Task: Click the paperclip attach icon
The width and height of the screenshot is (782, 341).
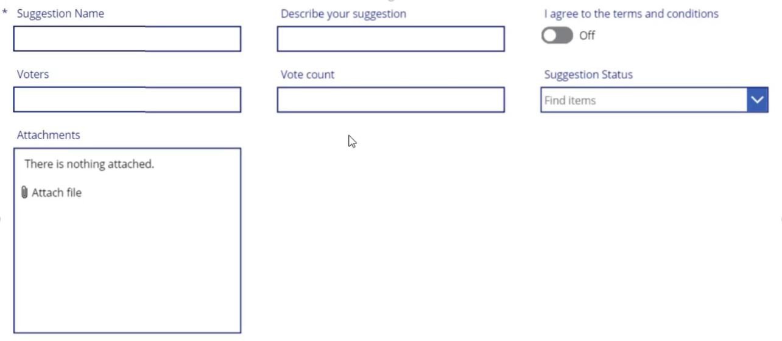Action: [x=24, y=193]
